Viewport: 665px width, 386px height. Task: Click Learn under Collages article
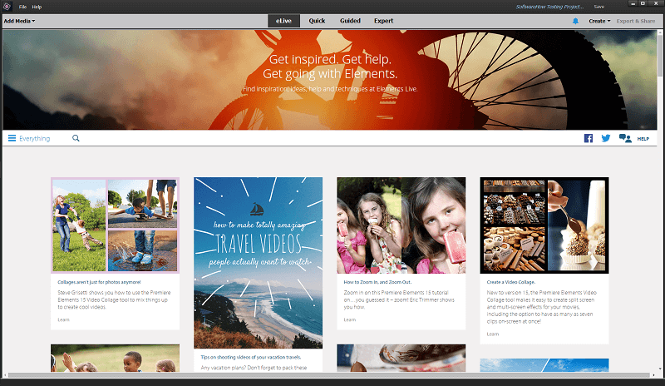coord(64,319)
